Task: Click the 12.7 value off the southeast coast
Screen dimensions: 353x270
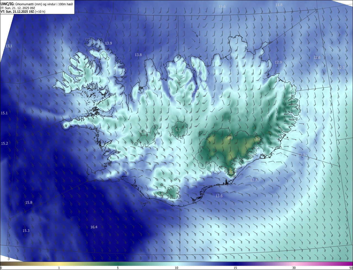Action: point(254,180)
